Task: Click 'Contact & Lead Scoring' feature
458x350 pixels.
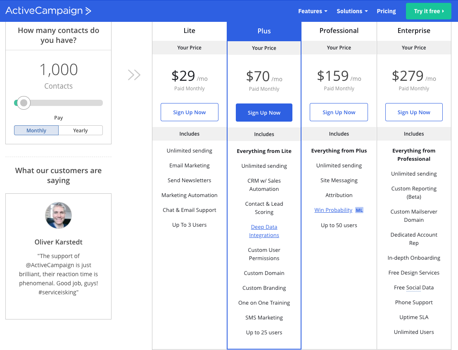Action: click(x=264, y=208)
